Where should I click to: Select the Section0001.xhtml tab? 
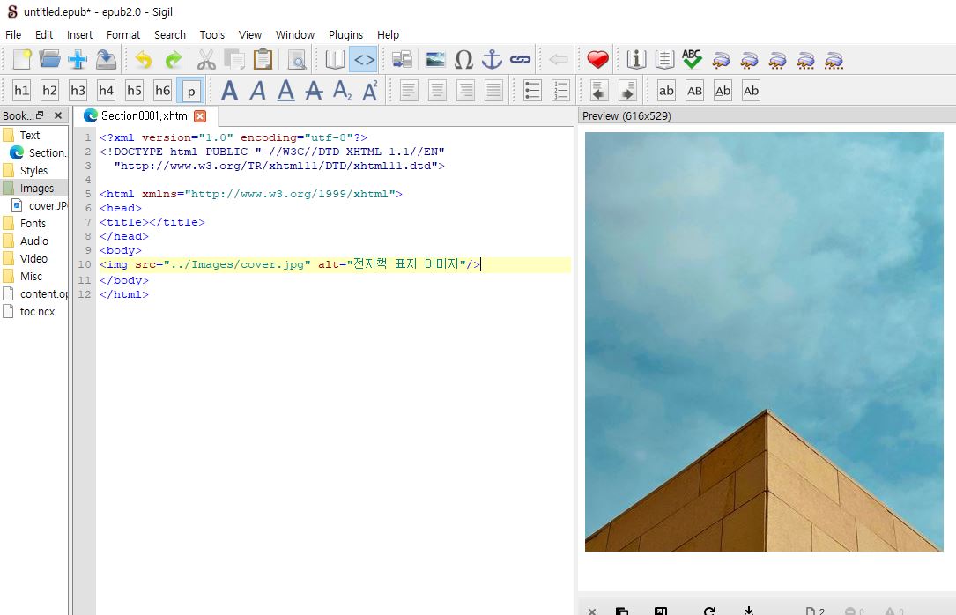click(x=145, y=115)
